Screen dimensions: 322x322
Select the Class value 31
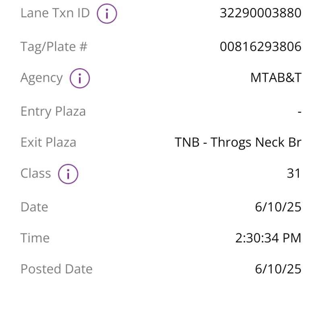(294, 173)
